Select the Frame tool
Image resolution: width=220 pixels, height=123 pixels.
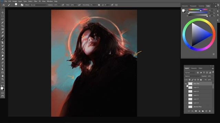(2, 29)
